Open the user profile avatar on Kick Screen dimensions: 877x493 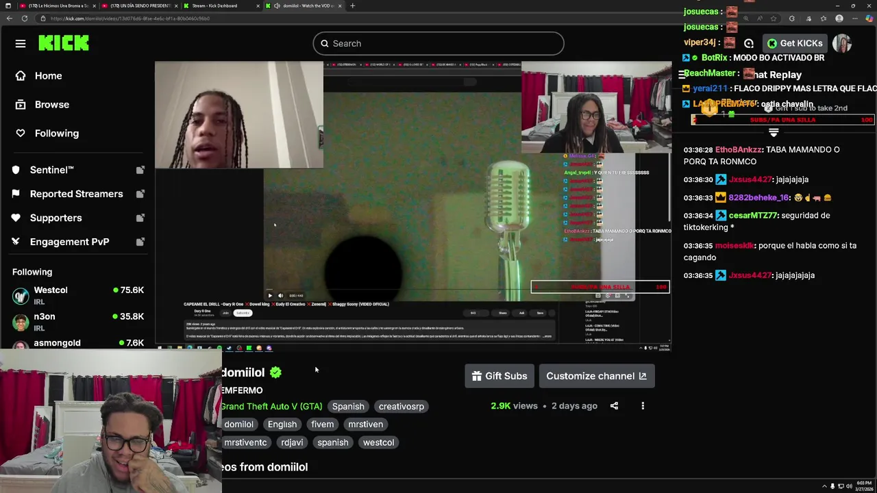pos(842,43)
